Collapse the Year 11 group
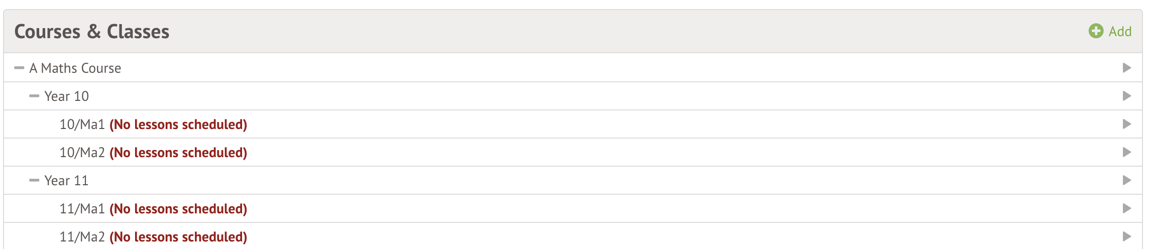The width and height of the screenshot is (1150, 249). (34, 180)
